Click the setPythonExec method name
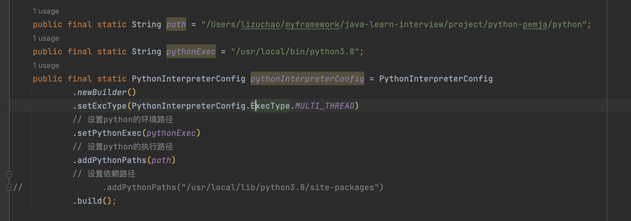This screenshot has height=221, width=631. [x=109, y=133]
